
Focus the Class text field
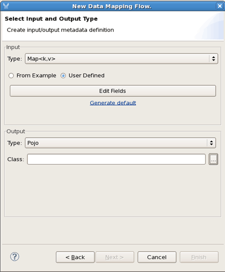point(116,159)
